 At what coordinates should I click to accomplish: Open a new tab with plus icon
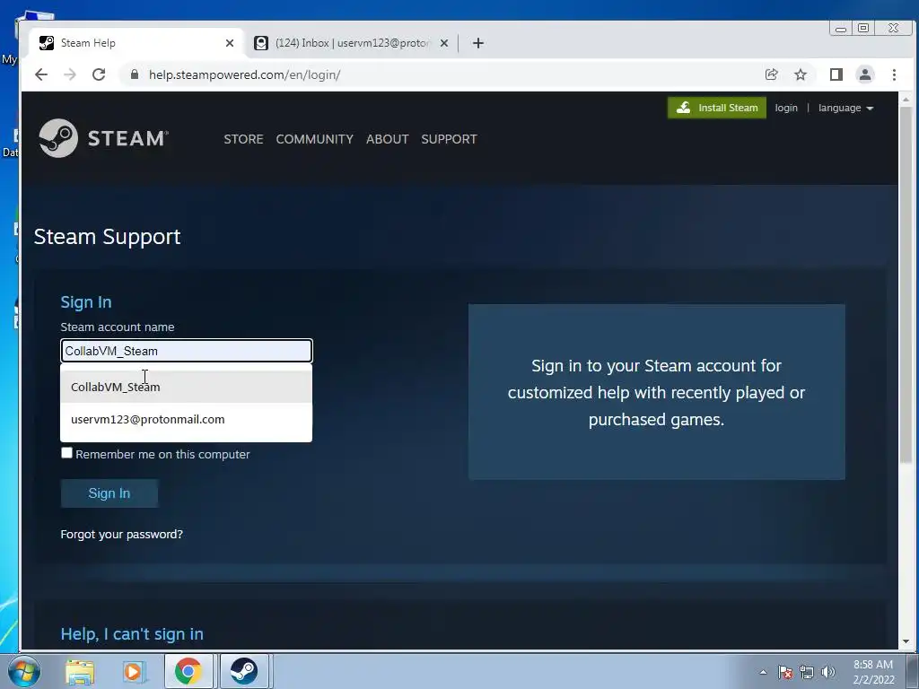tap(477, 43)
